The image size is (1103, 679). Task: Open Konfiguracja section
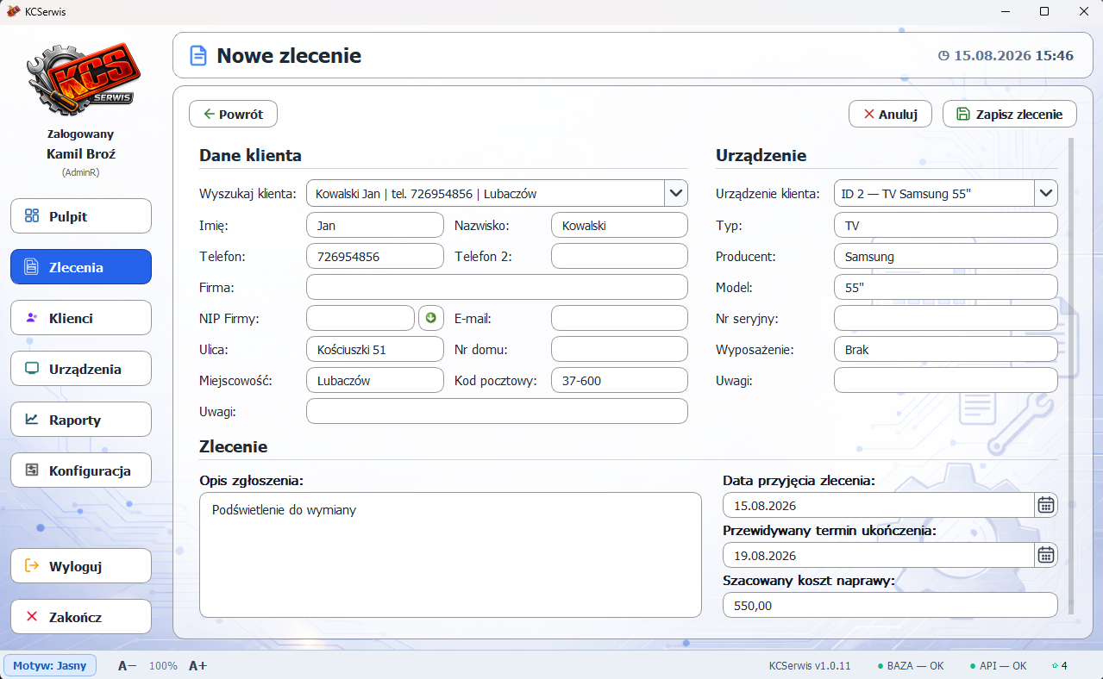pos(81,470)
